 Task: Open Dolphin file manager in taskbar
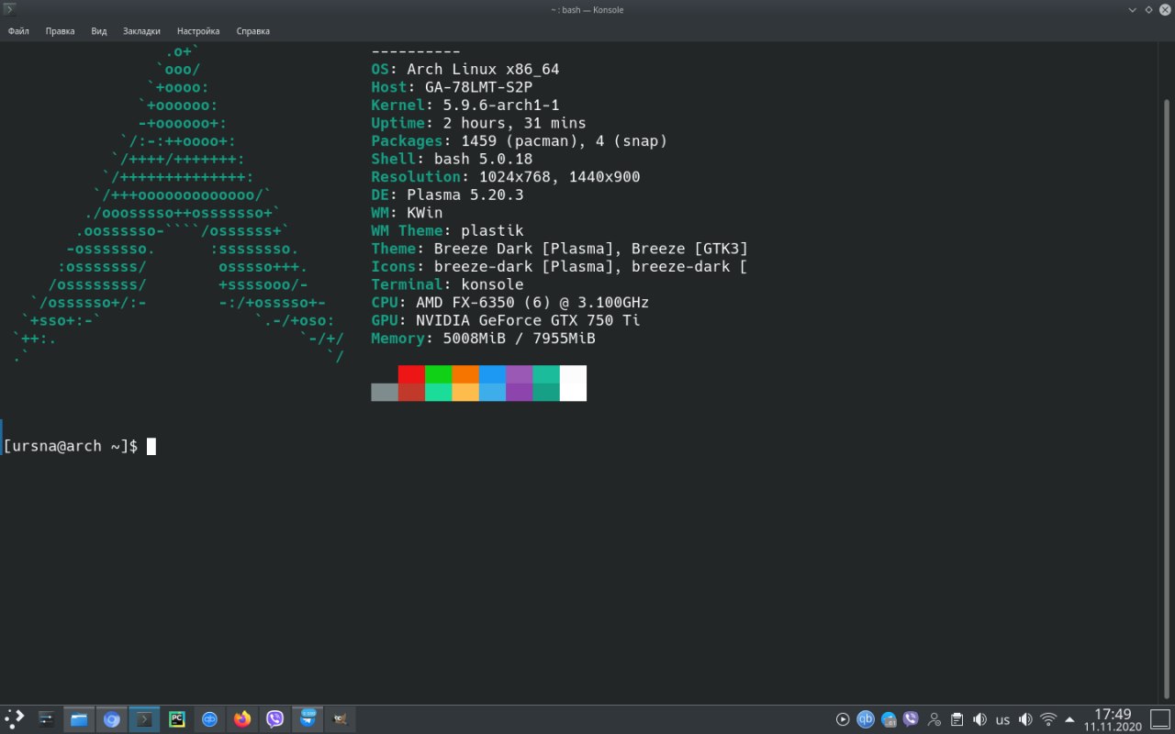coord(79,719)
